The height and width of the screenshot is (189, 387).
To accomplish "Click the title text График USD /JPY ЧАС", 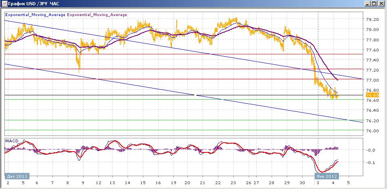I will (x=33, y=4).
